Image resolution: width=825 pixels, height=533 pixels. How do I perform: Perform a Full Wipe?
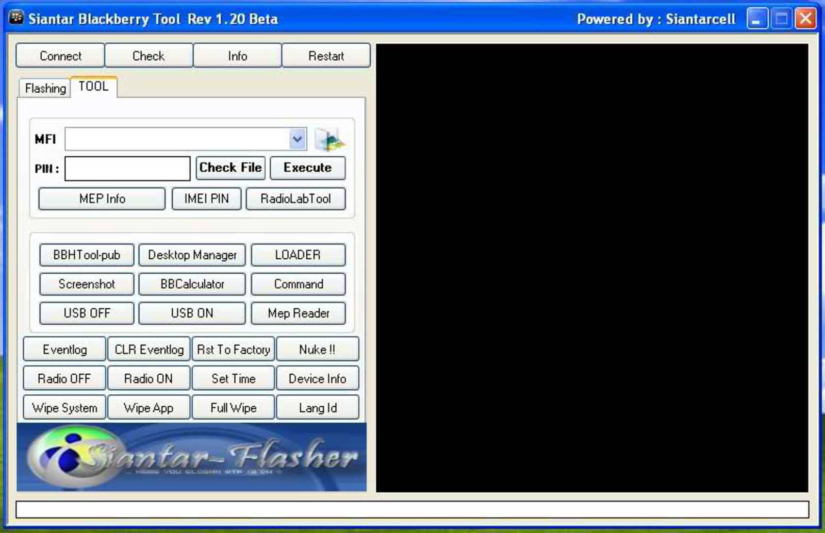tap(234, 408)
